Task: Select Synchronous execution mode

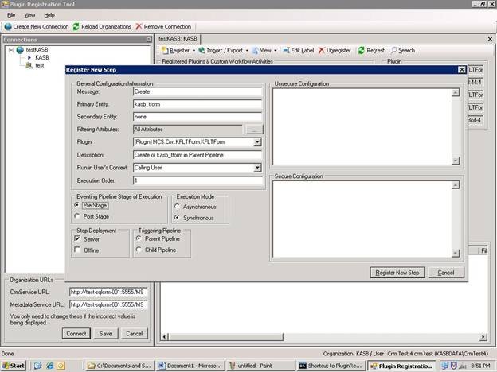Action: pyautogui.click(x=177, y=218)
